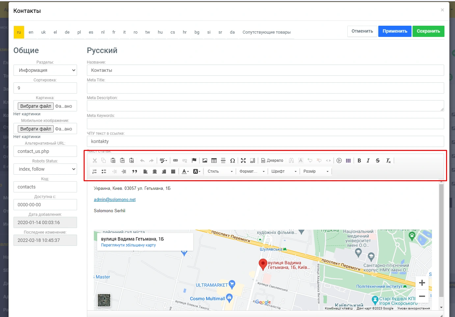Open the Сопутствующие товары tab
This screenshot has width=455, height=317.
(266, 32)
